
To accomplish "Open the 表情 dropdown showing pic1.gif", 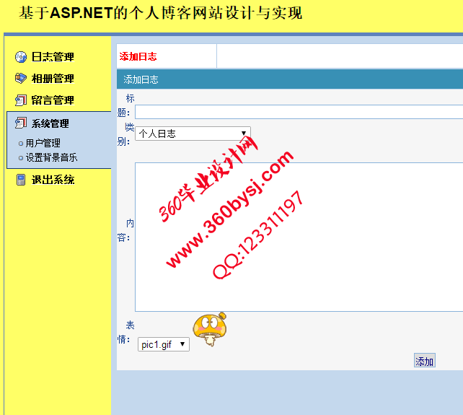I will [164, 344].
